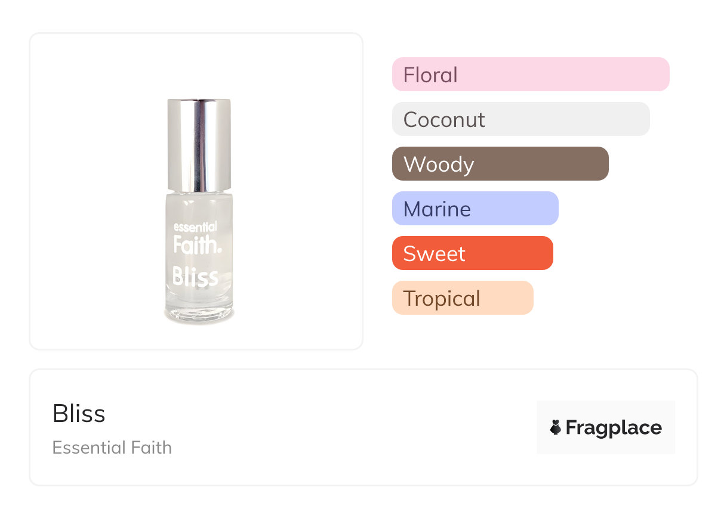Open the Bliss perfume title
727x515 pixels.
point(79,414)
